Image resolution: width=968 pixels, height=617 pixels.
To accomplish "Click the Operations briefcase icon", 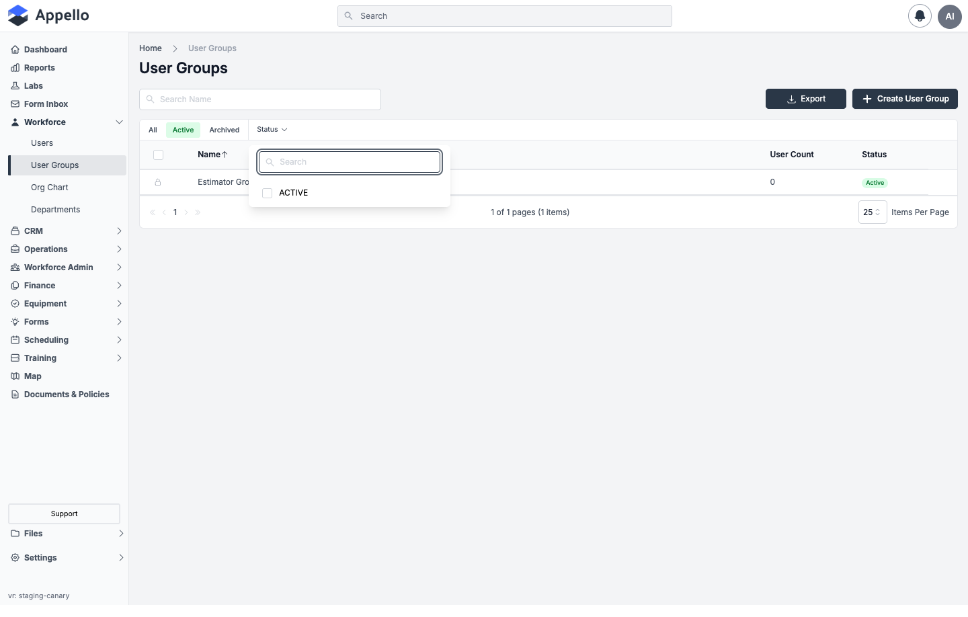I will point(15,249).
